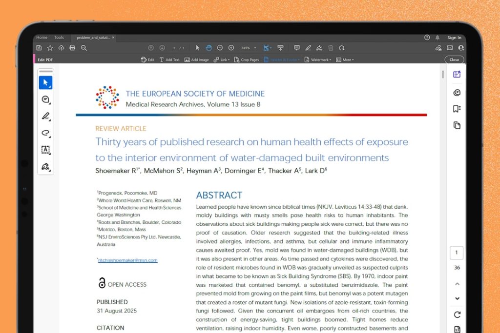Viewport: 500px width, 333px height.
Task: Open the Help question mark icon
Action: pyautogui.click(x=427, y=38)
